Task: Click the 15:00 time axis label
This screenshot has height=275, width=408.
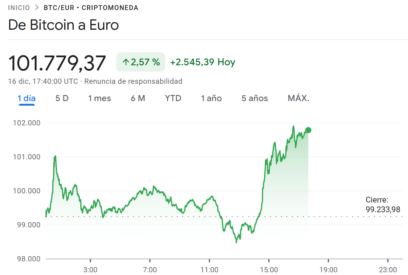Action: [269, 270]
